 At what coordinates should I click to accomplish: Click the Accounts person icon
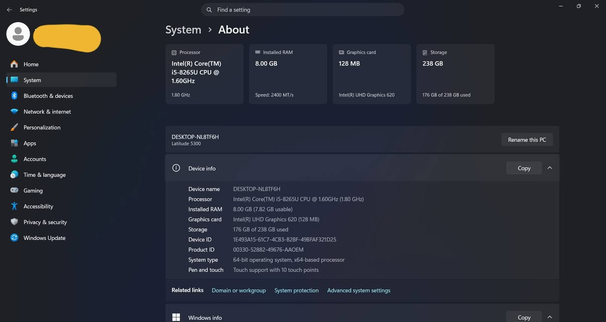tap(14, 159)
